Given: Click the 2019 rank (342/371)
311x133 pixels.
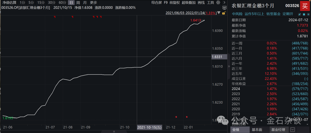Looking at the screenshot, I should click(300, 114).
